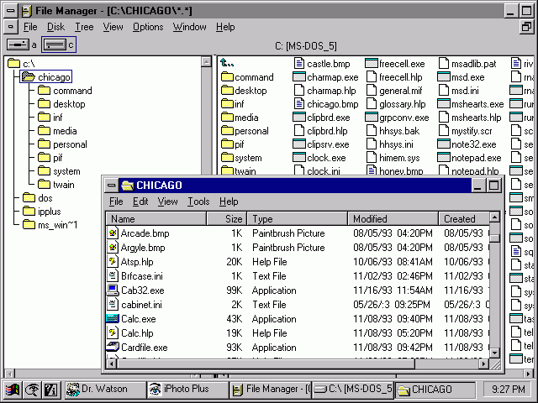
Task: Click Argyle.bmp icon in CHICAGO window
Action: [x=112, y=248]
